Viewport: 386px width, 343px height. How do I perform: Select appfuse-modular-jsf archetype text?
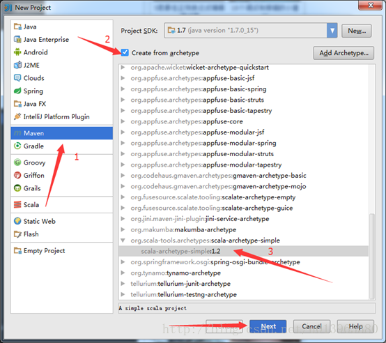point(233,132)
